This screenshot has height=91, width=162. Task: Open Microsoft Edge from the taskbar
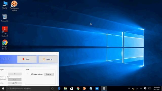59,88
